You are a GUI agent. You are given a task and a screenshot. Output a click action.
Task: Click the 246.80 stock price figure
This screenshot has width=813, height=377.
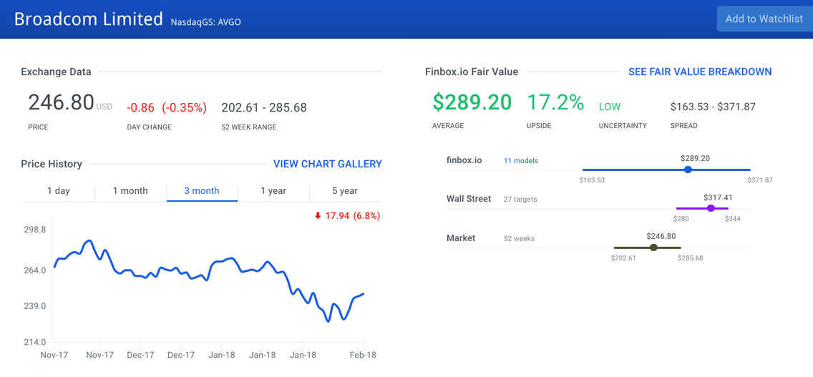[61, 103]
